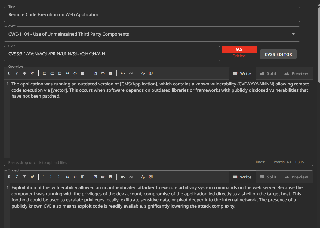This screenshot has height=228, width=320.
Task: Toggle bulleted list in Overview toolbar
Action: tap(45, 73)
